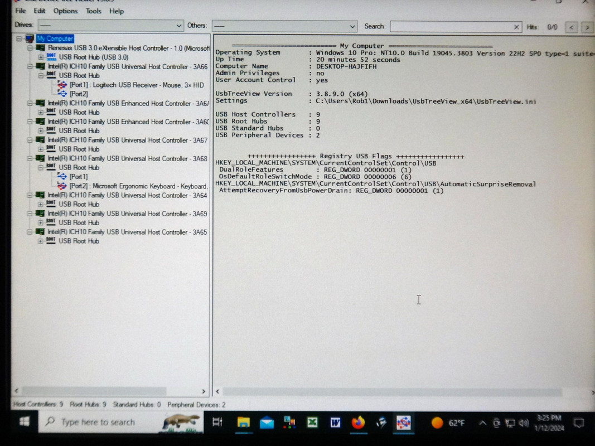Show hidden system tray icons
This screenshot has width=595, height=446.
[482, 423]
